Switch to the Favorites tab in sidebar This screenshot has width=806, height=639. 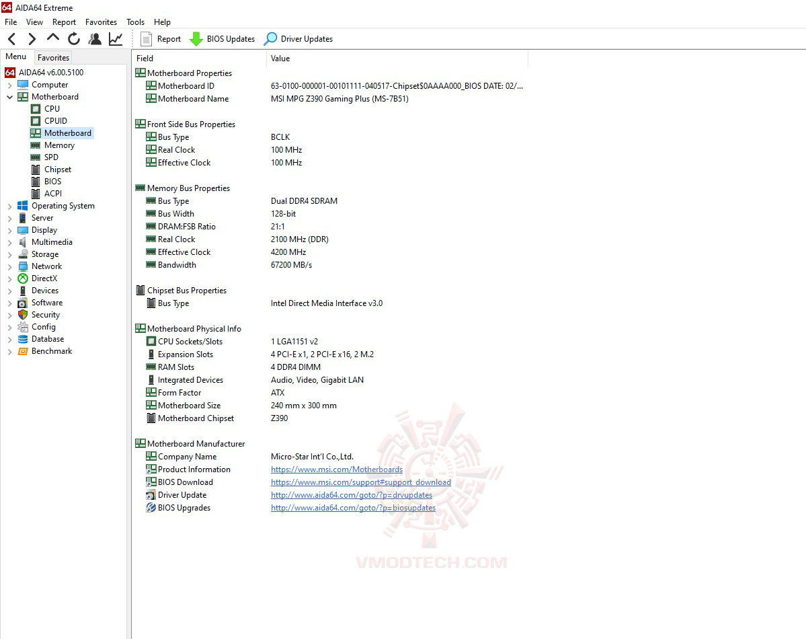pos(53,58)
